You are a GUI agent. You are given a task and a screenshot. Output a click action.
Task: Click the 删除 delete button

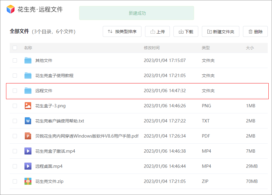tap(255, 31)
